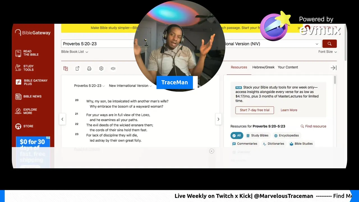Image resolution: width=359 pixels, height=202 pixels.
Task: Click the parallel Bible view icon
Action: pyautogui.click(x=66, y=68)
